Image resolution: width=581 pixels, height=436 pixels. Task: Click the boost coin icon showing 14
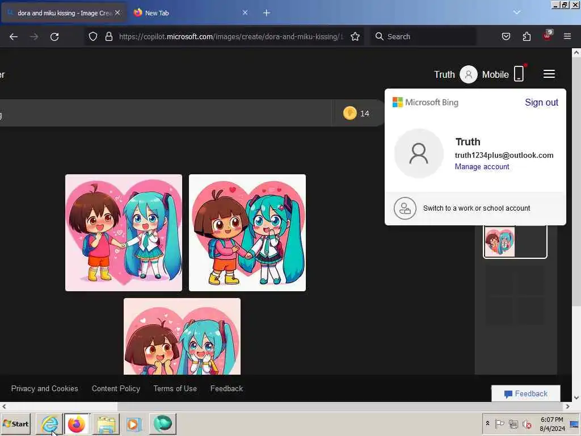pyautogui.click(x=350, y=113)
